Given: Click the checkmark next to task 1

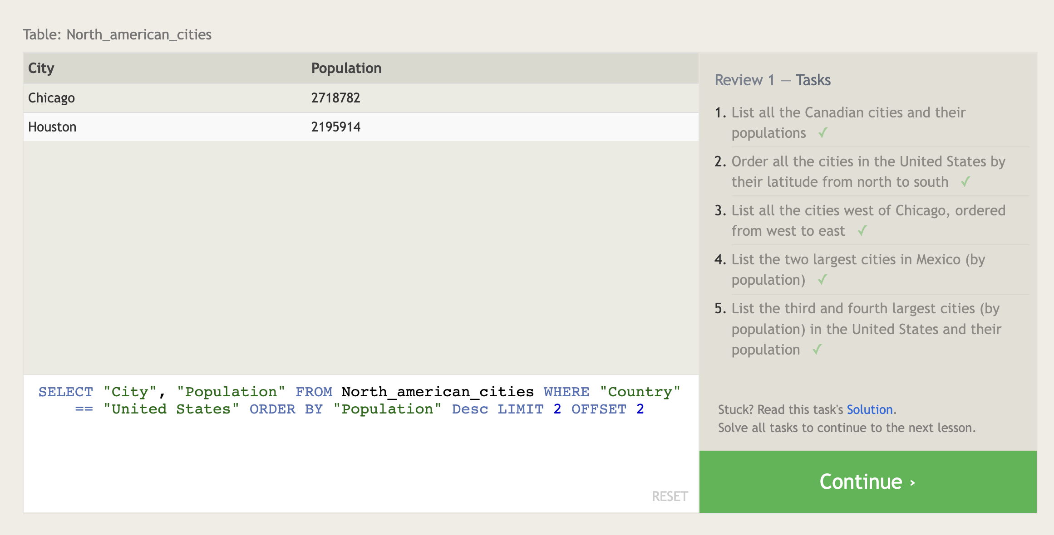Looking at the screenshot, I should point(823,133).
